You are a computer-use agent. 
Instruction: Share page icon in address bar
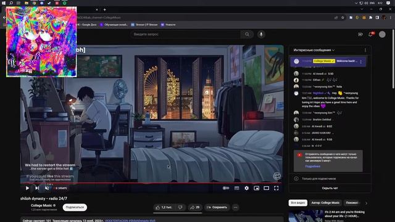(x=336, y=18)
